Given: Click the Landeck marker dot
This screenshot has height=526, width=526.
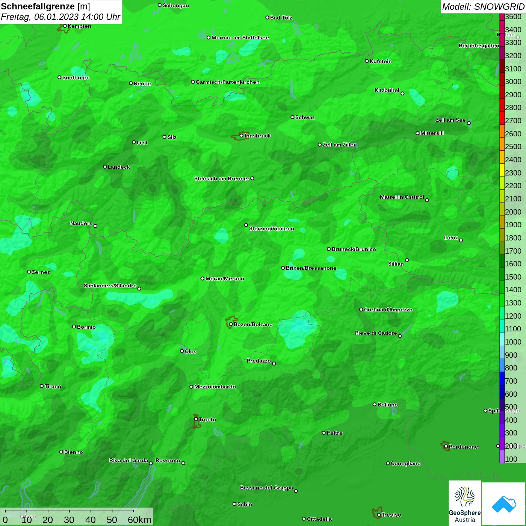Looking at the screenshot, I should pos(105,167).
